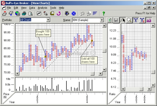The image size is (157, 106).
Task: Toggle the purple volume bars display
Action: (149, 20)
